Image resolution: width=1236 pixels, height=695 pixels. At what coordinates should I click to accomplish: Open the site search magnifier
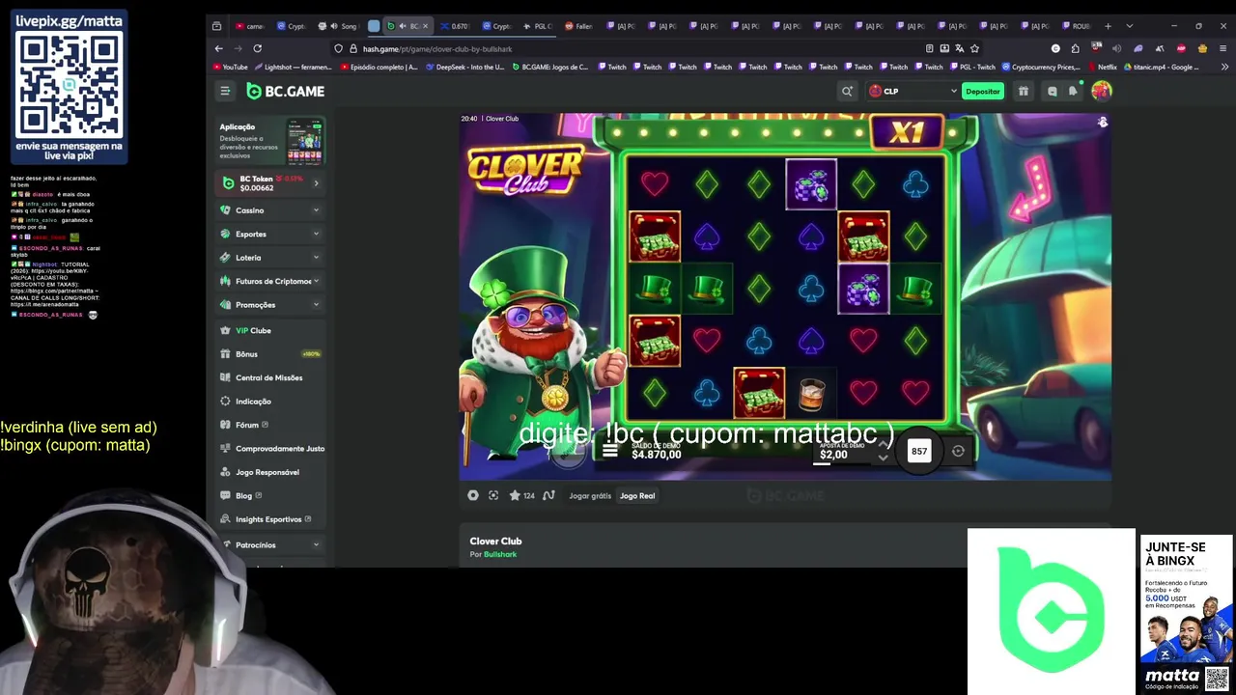(847, 91)
